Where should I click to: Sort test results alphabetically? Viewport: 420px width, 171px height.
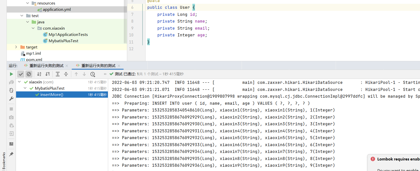[x=39, y=74]
